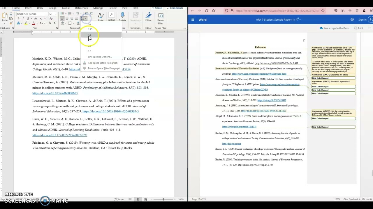The width and height of the screenshot is (373, 209).
Task: Click the browser Home icon
Action: [x=214, y=11]
